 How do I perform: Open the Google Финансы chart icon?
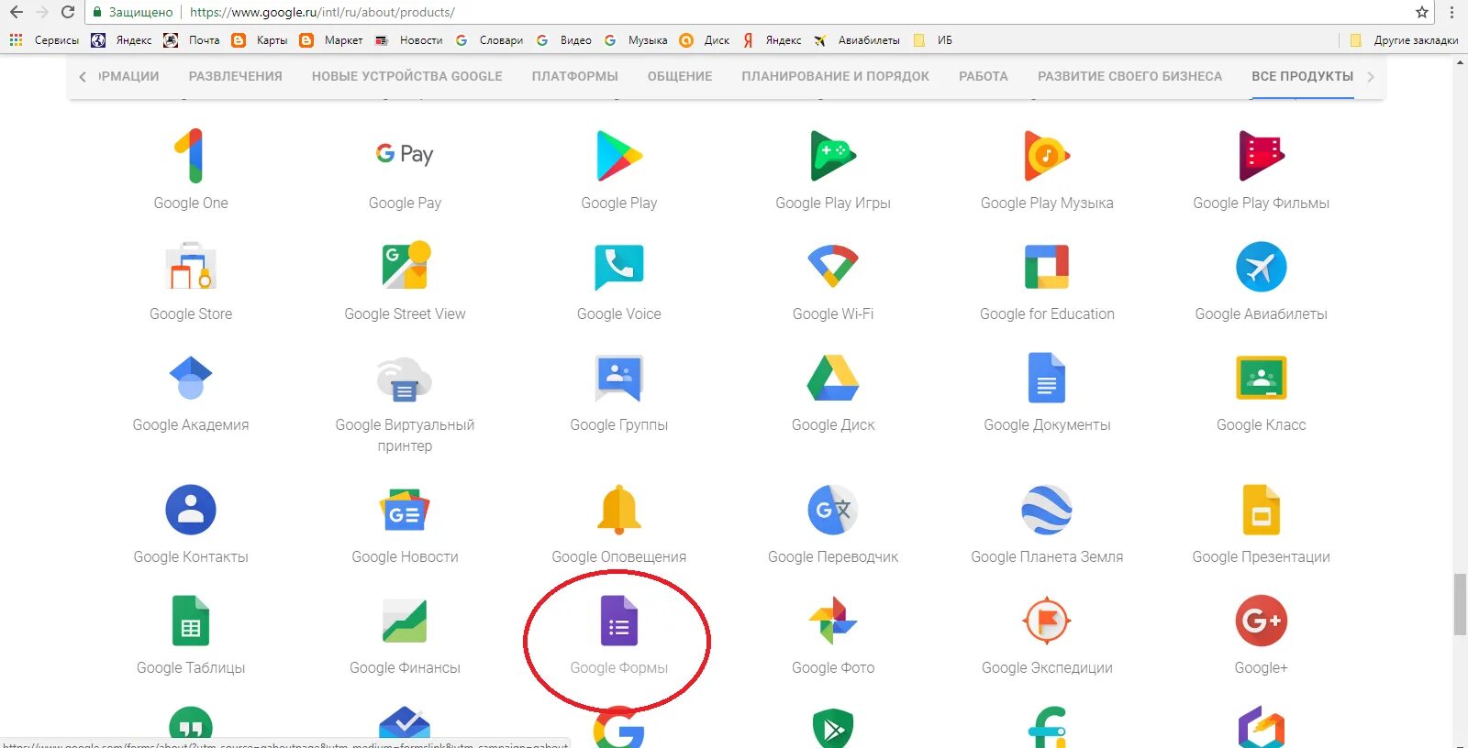pos(405,621)
